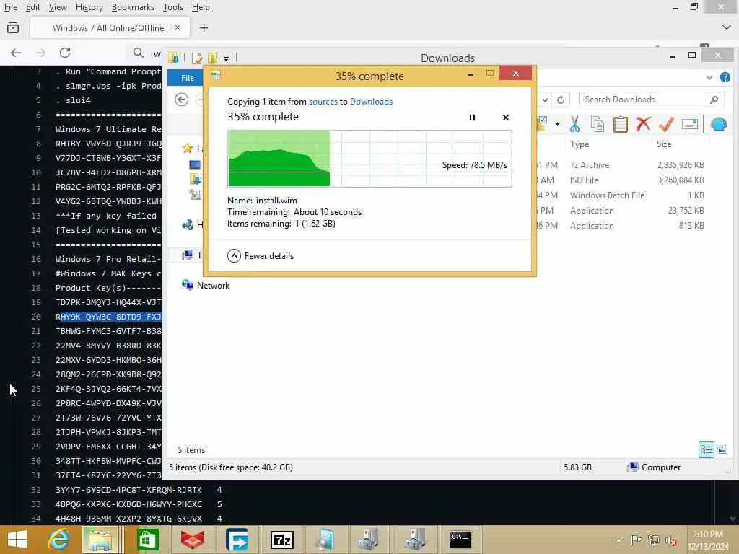Screen dimensions: 739x554
Task: Click the Paste clipboard icon
Action: pyautogui.click(x=620, y=124)
